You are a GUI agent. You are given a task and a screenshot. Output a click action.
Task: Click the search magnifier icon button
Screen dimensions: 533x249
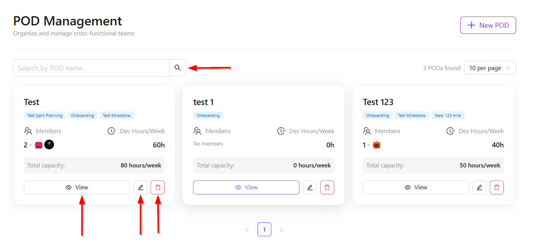[x=178, y=68]
